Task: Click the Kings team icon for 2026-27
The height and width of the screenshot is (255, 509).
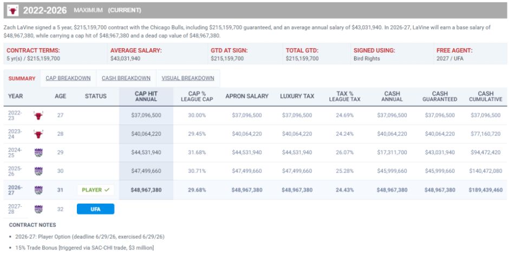Action: click(38, 190)
